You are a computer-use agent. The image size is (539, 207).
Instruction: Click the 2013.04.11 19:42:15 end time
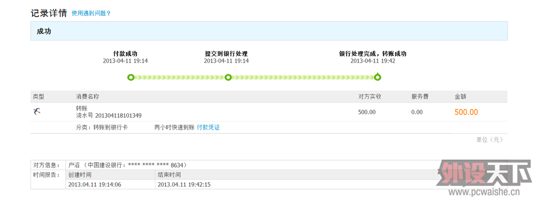tap(184, 185)
